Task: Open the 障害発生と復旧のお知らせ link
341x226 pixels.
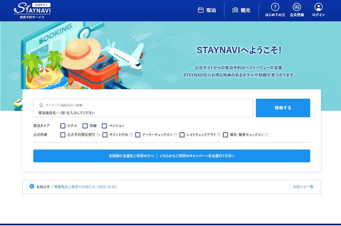Action: pos(85,187)
